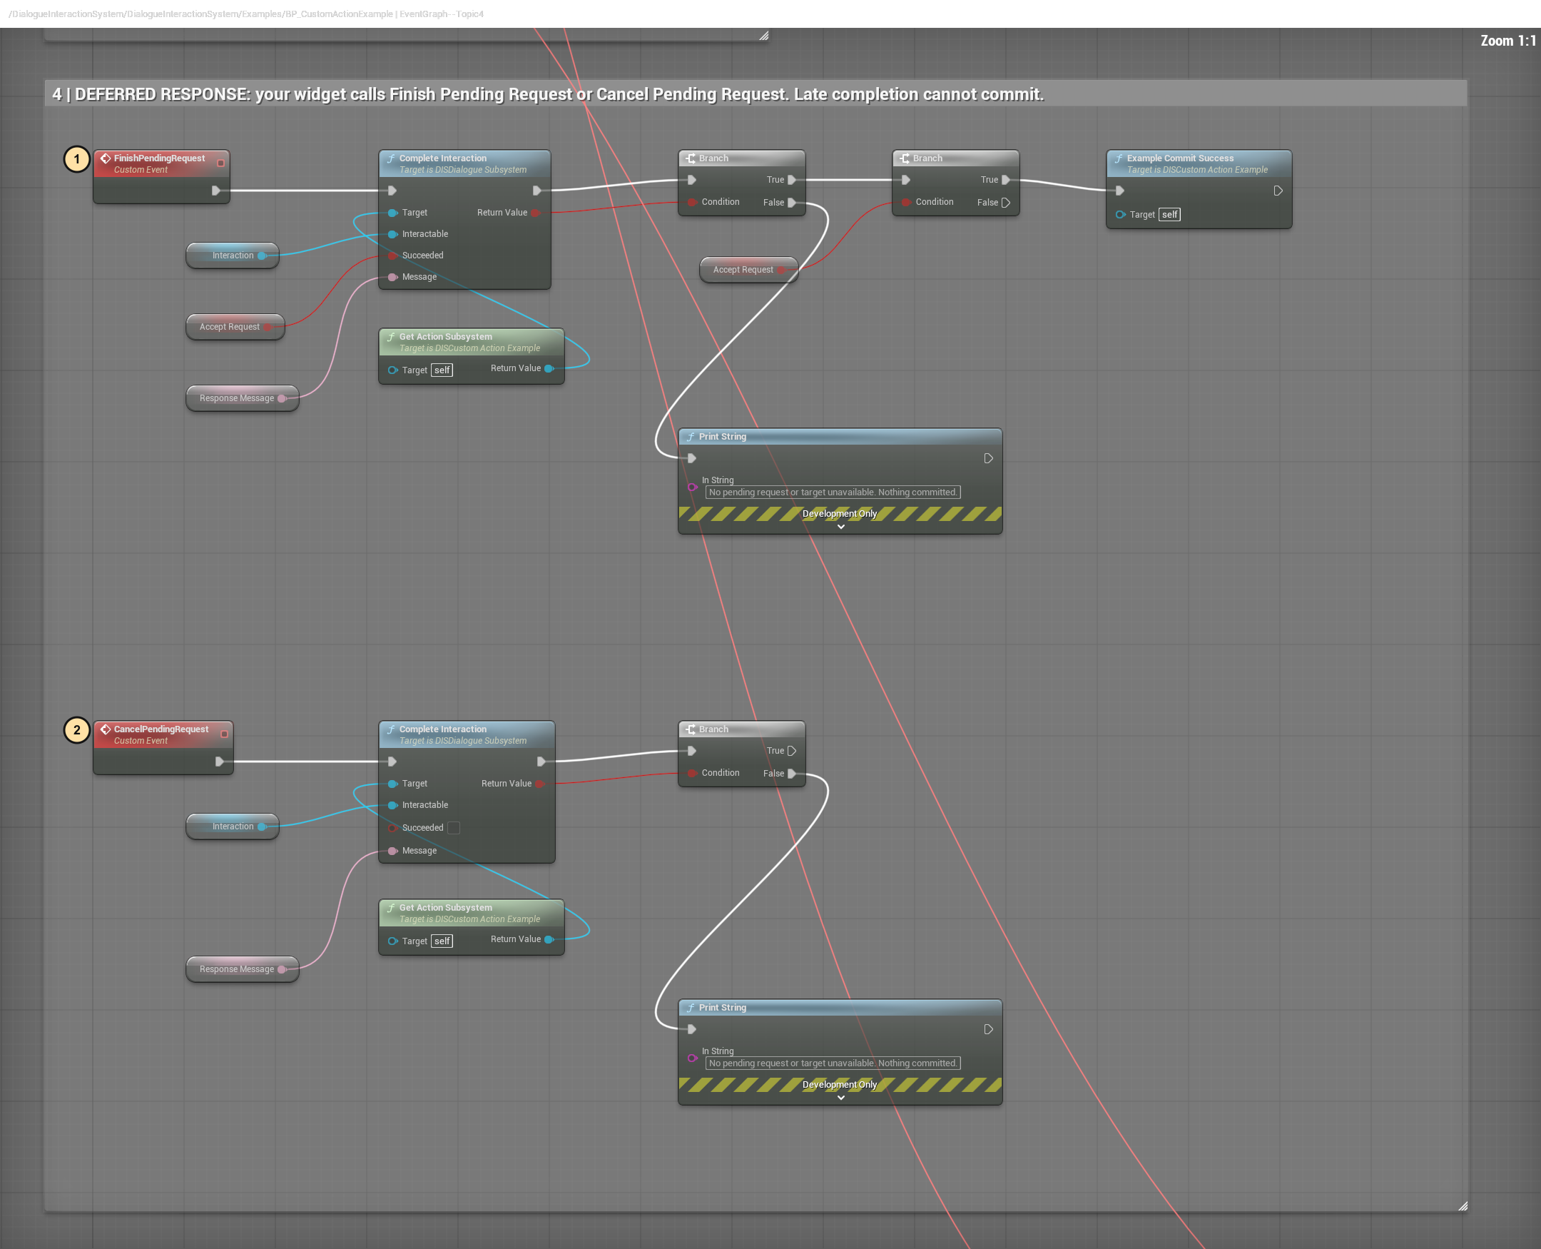The height and width of the screenshot is (1249, 1541).
Task: Toggle the Succeeded checkbox on Complete Interaction
Action: 454,827
